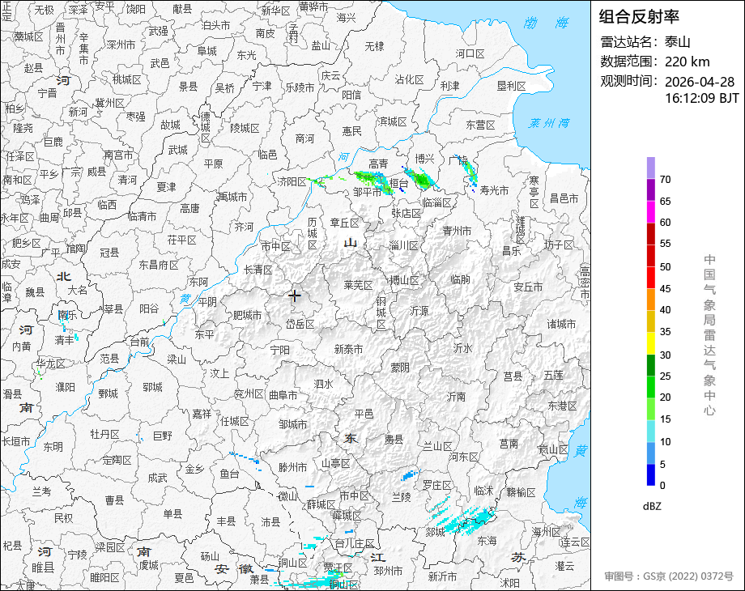Click the 博兴 county label
The image size is (745, 591).
[424, 159]
